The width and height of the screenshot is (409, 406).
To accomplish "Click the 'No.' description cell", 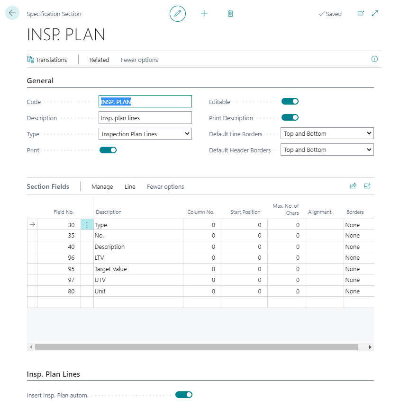I will pos(138,236).
